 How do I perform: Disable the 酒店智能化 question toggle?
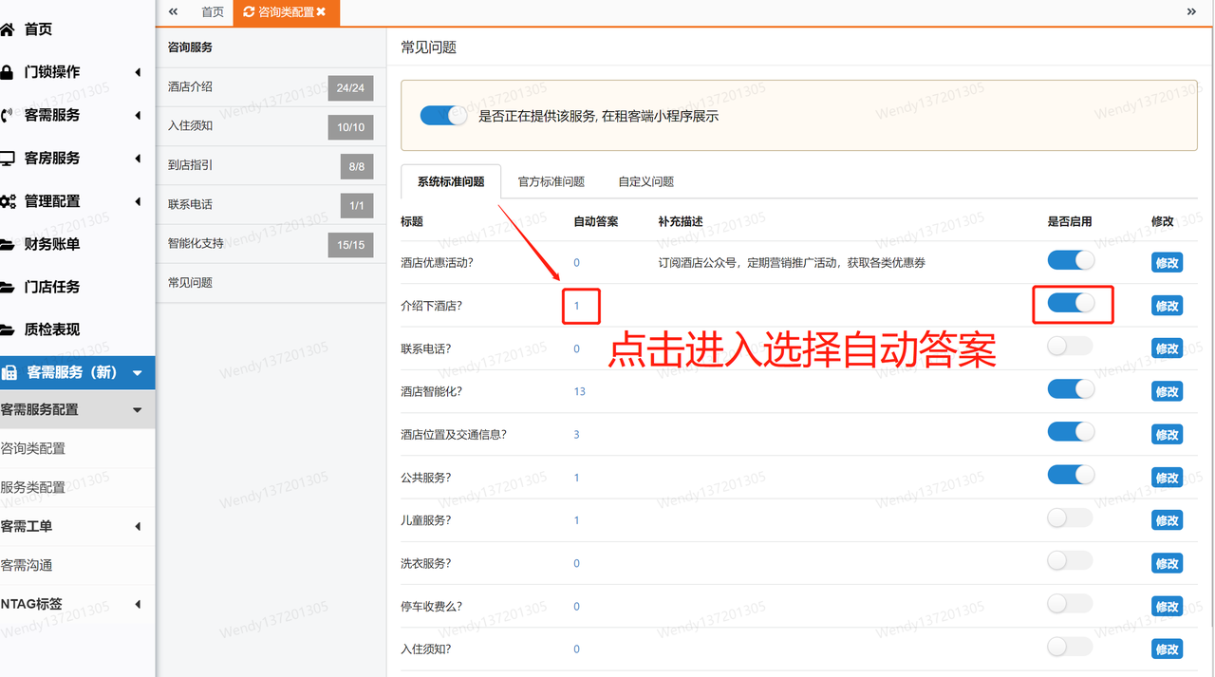pos(1069,389)
